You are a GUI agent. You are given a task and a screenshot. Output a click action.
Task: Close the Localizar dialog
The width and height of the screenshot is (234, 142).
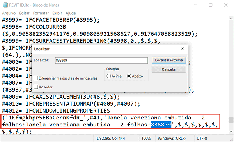pyautogui.click(x=183, y=49)
